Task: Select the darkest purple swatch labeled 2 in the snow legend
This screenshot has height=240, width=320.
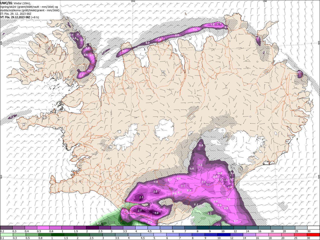Action: point(92,227)
